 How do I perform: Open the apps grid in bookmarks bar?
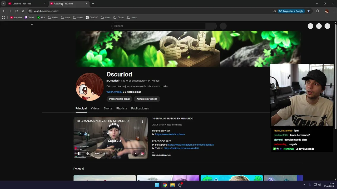3,18
